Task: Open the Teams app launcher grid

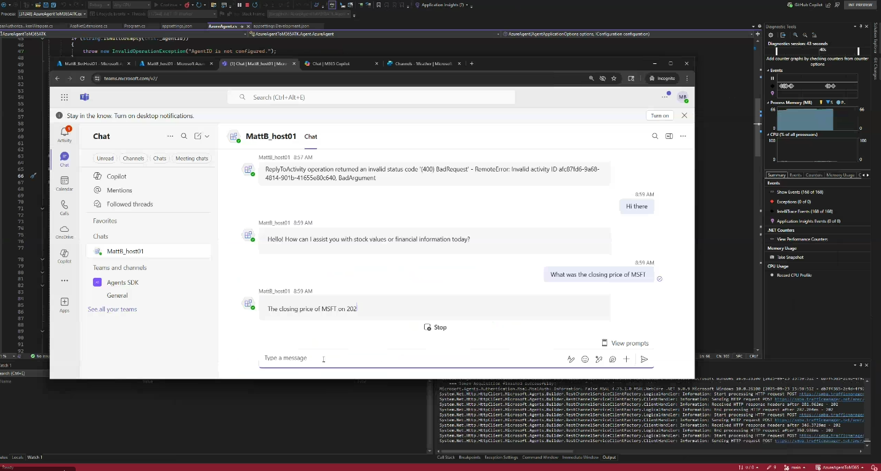Action: (x=64, y=97)
